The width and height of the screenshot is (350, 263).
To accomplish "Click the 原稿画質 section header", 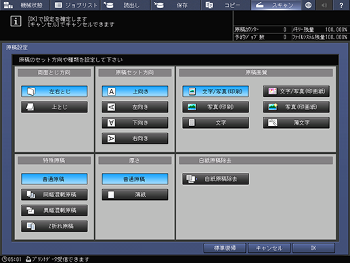I will pos(256,73).
